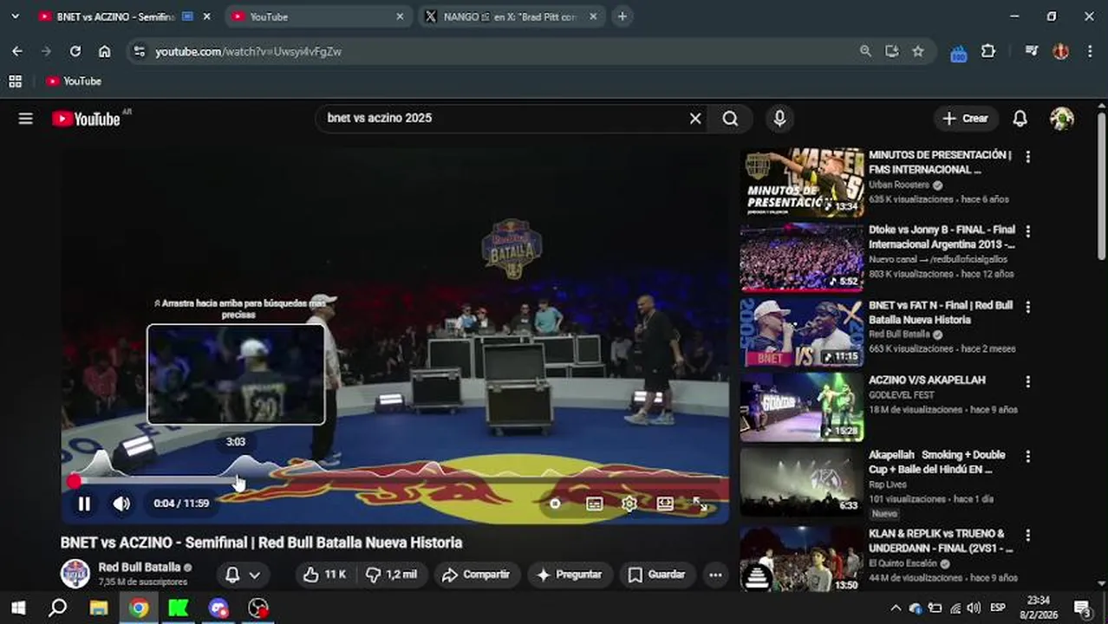Open the Preguntar AI button
The width and height of the screenshot is (1108, 624).
[570, 575]
